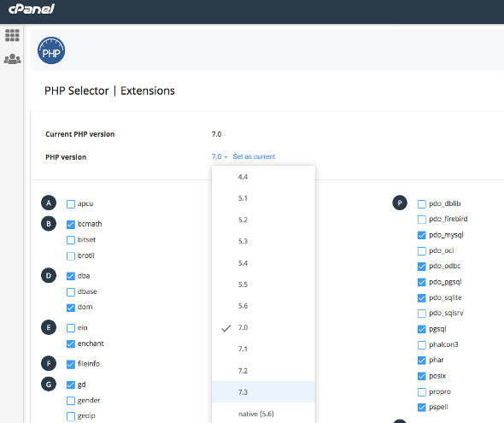The width and height of the screenshot is (504, 423).
Task: Choose the native (5.6) option
Action: click(x=263, y=414)
